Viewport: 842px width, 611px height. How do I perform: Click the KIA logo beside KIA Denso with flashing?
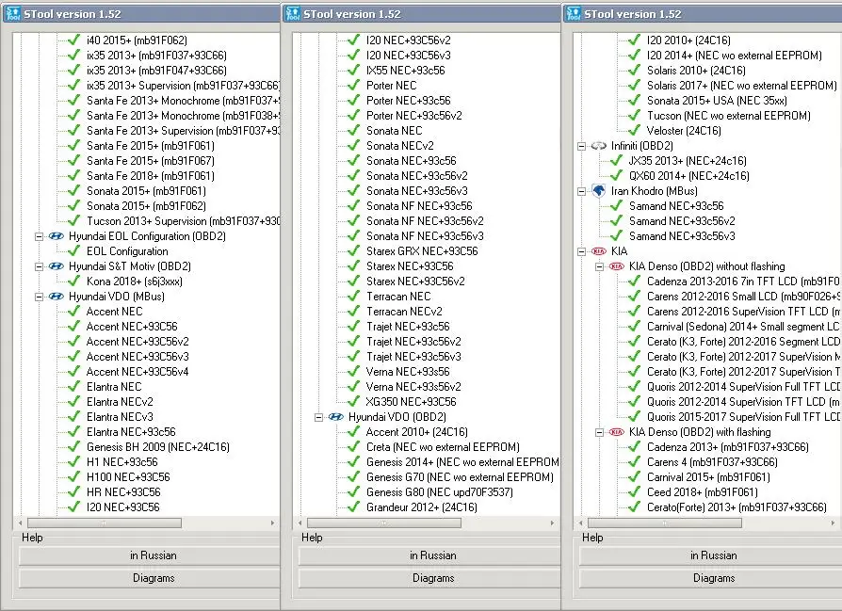pos(617,432)
